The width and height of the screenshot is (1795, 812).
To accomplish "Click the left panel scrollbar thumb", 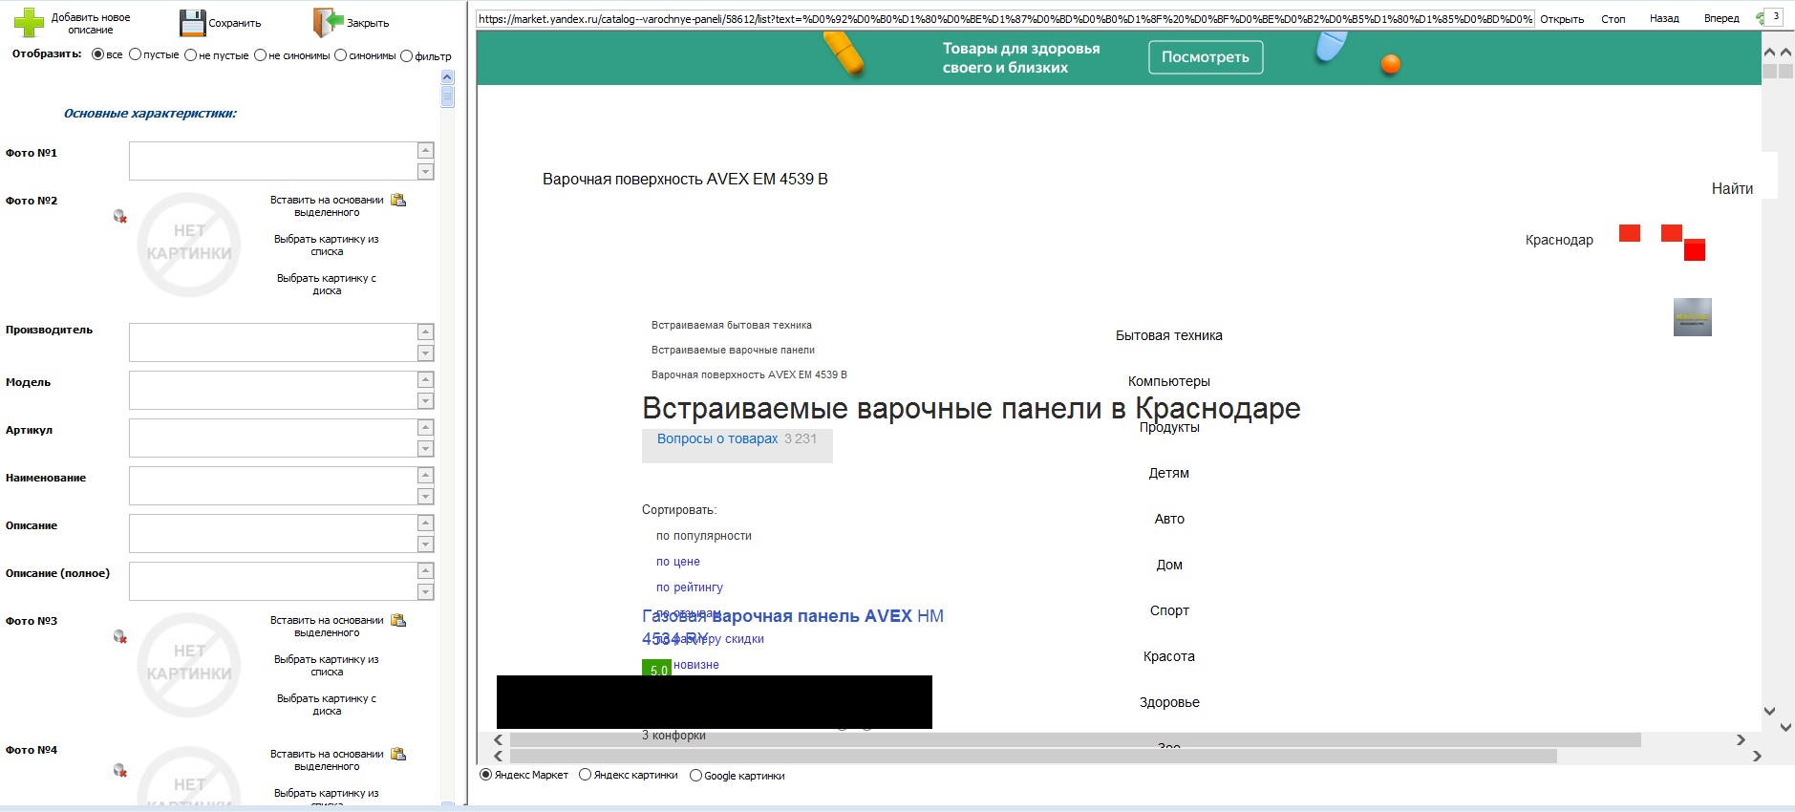I will coord(447,96).
